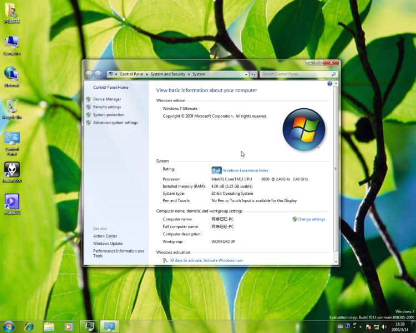Select the foobar2000 desktop shortcut
The width and height of the screenshot is (416, 333).
pos(12,173)
